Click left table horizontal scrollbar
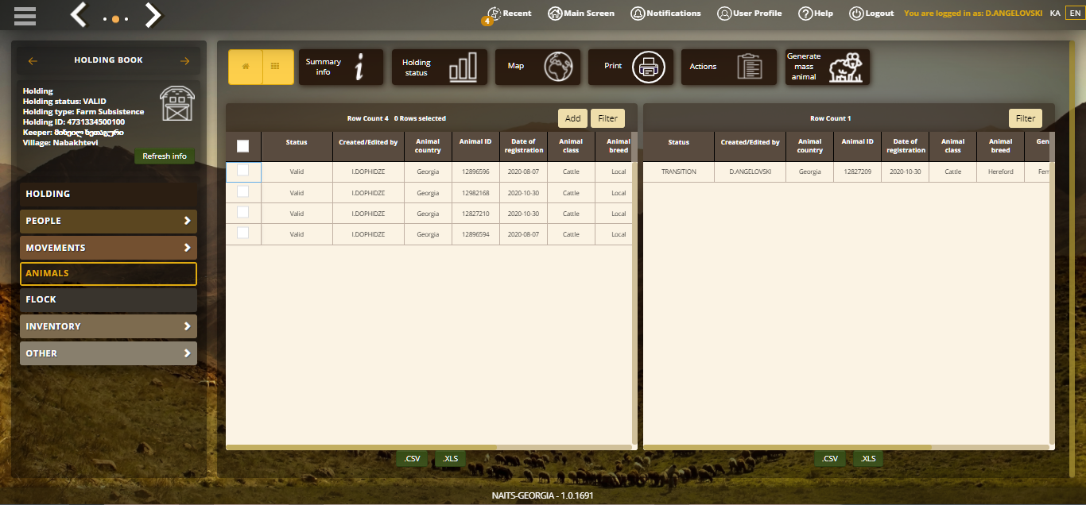The height and width of the screenshot is (505, 1086). [x=362, y=447]
